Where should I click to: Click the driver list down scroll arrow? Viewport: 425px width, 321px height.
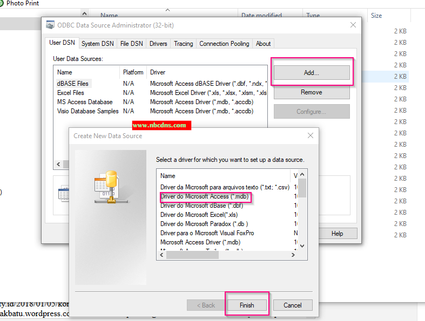click(302, 246)
